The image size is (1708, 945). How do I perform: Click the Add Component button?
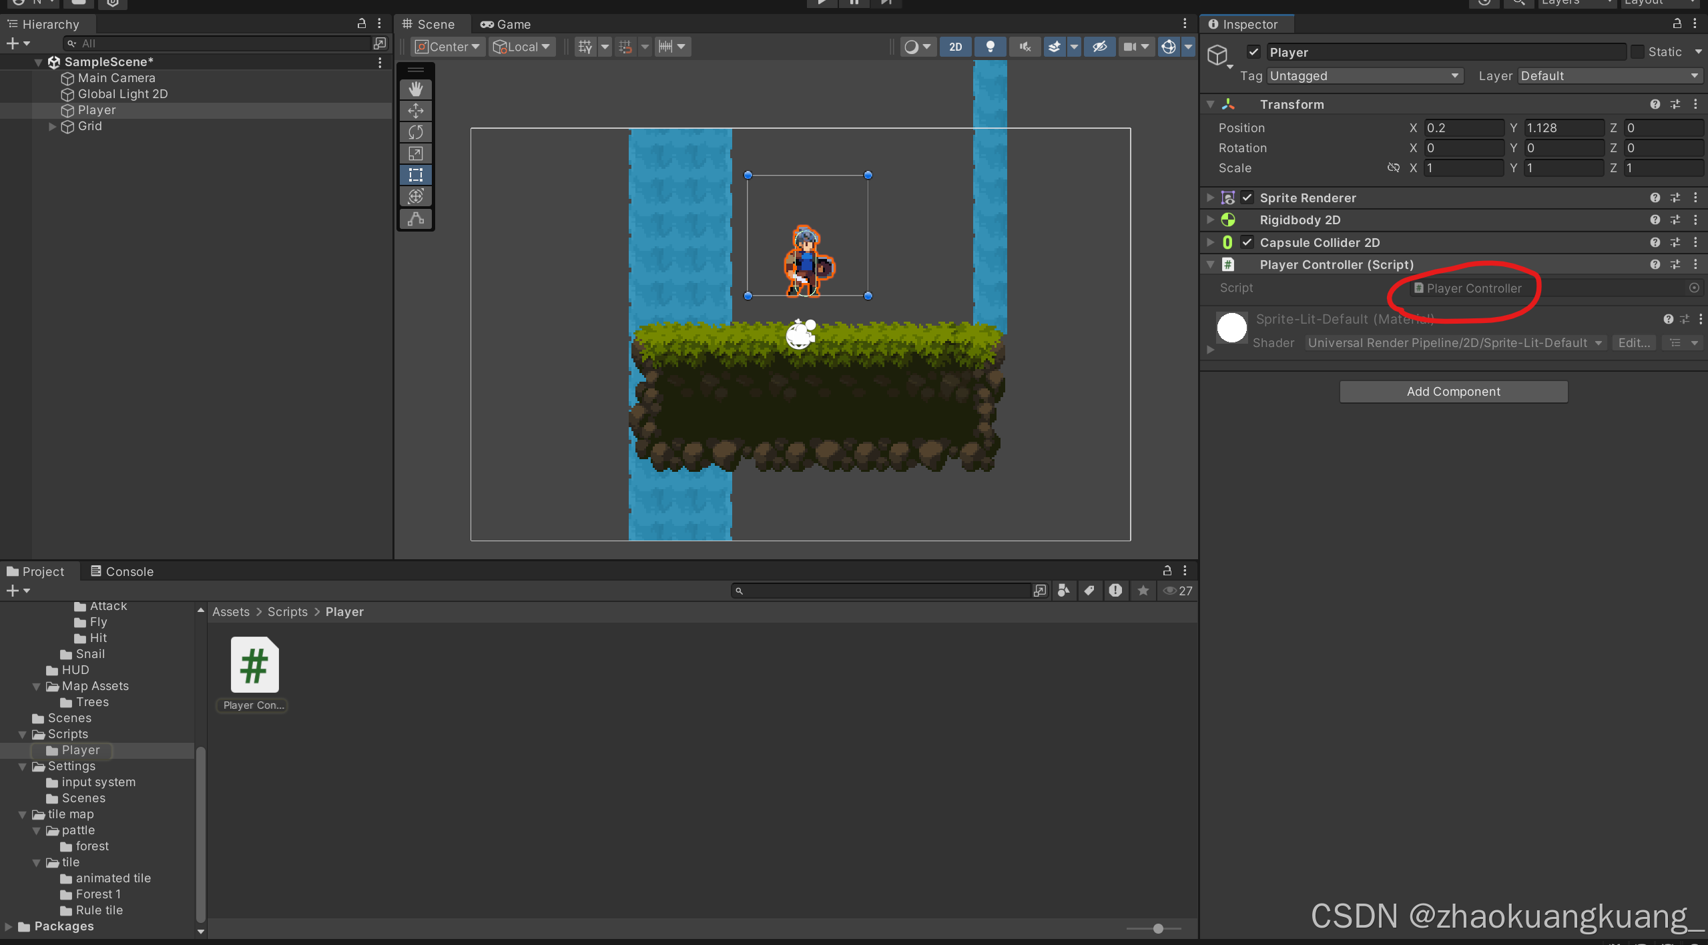[x=1453, y=392]
